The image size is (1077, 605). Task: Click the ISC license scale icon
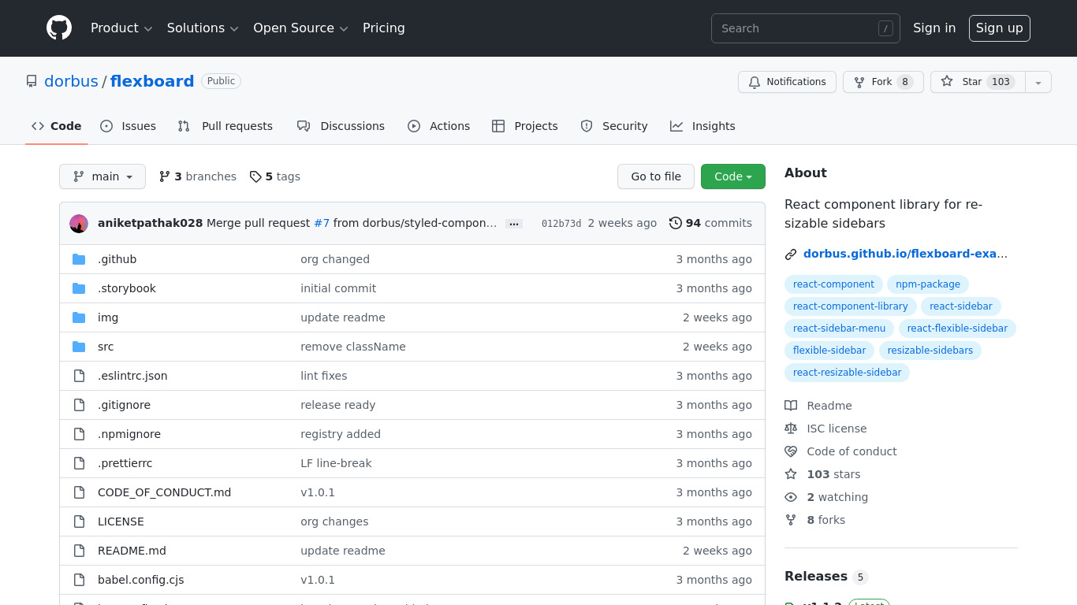791,429
